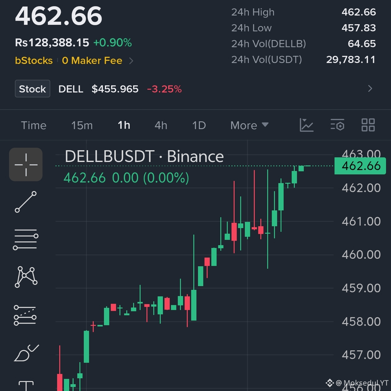Tap the large 462.66 last price
Viewport: 391px width, 391px height.
click(59, 16)
